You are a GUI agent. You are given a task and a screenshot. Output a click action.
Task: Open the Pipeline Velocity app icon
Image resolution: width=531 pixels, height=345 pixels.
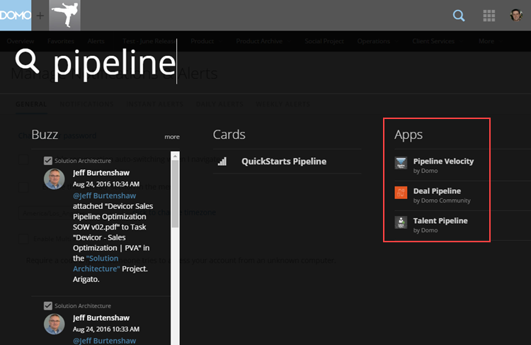click(401, 163)
